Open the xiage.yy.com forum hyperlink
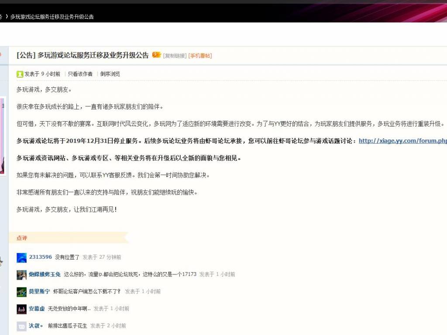447x335 pixels. click(x=403, y=141)
